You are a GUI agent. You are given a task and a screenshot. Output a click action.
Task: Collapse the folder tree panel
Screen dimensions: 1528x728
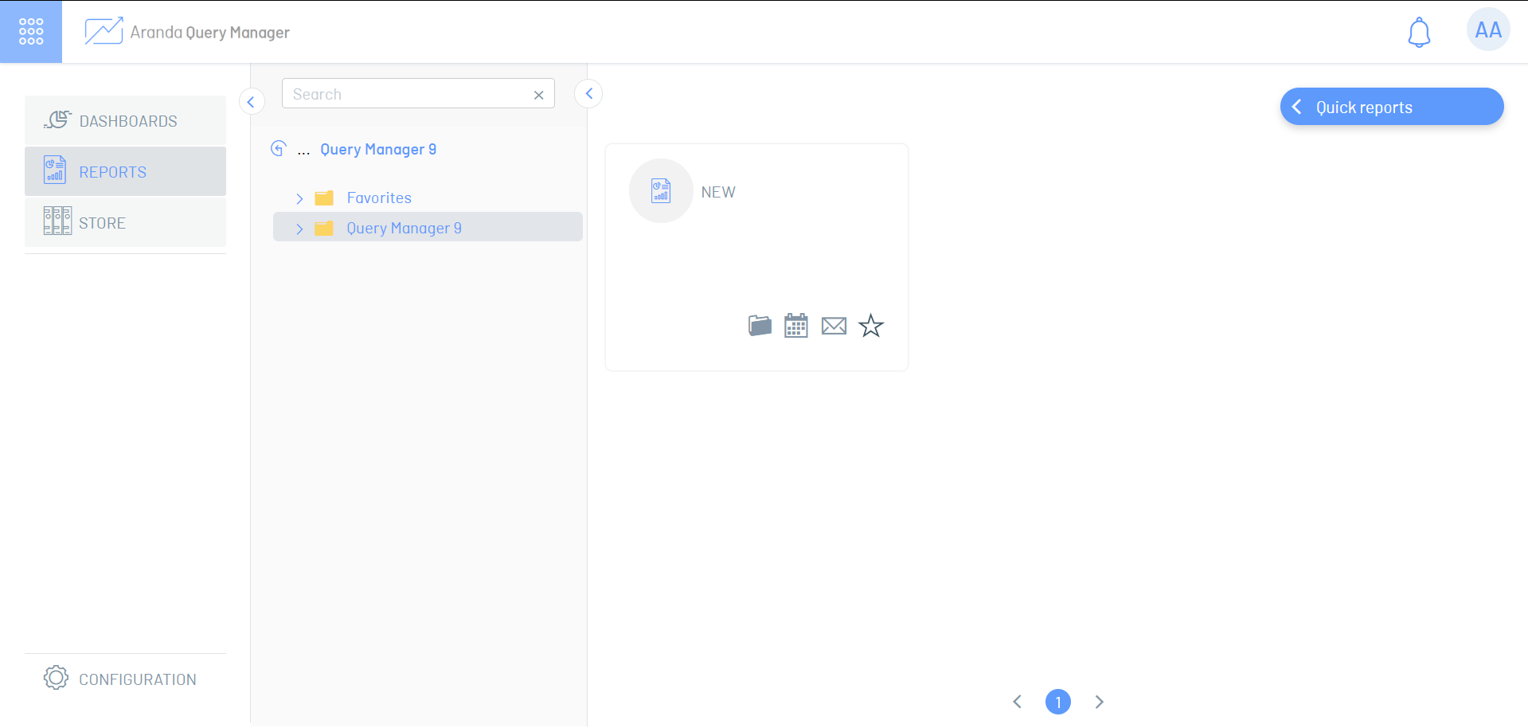pos(588,94)
